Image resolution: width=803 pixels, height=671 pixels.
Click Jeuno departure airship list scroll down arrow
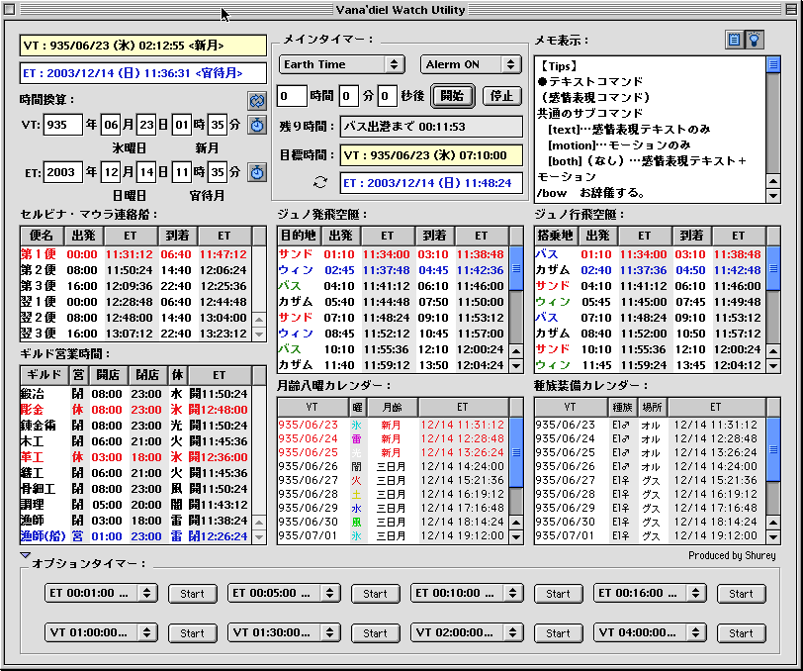[516, 365]
